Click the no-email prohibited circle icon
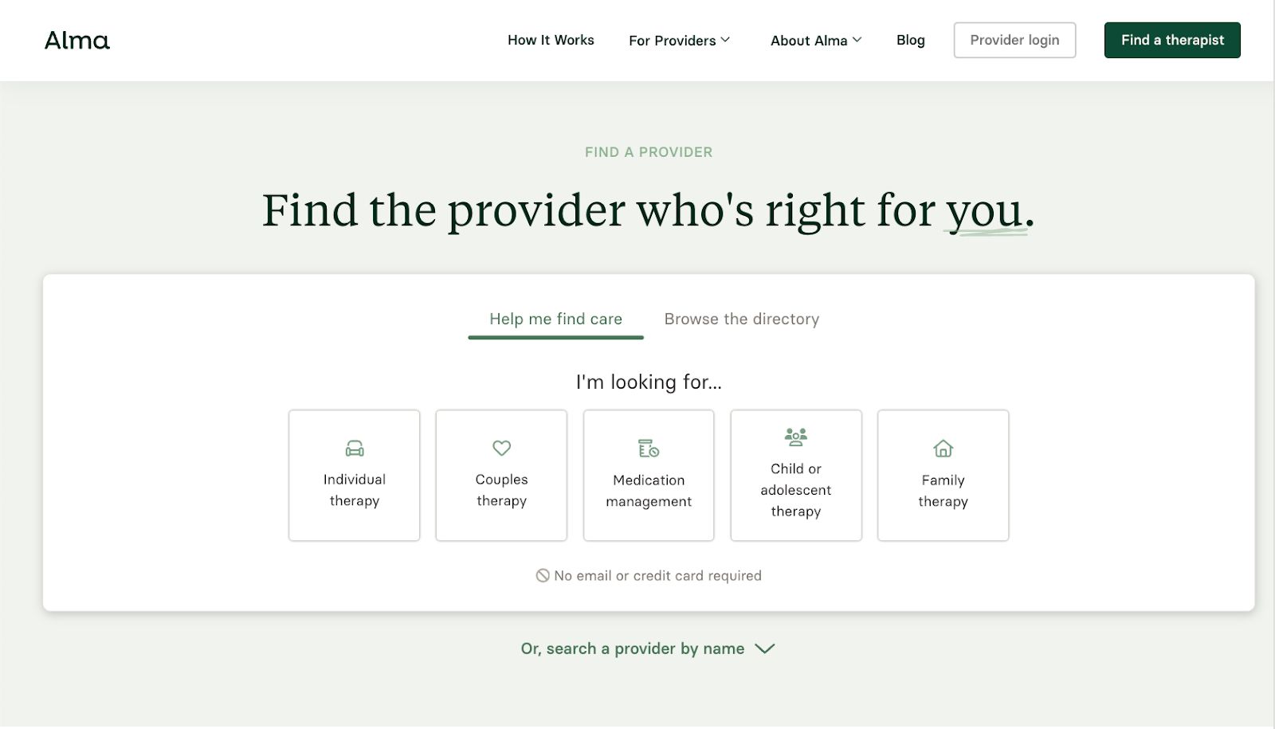This screenshot has width=1275, height=729. point(541,575)
